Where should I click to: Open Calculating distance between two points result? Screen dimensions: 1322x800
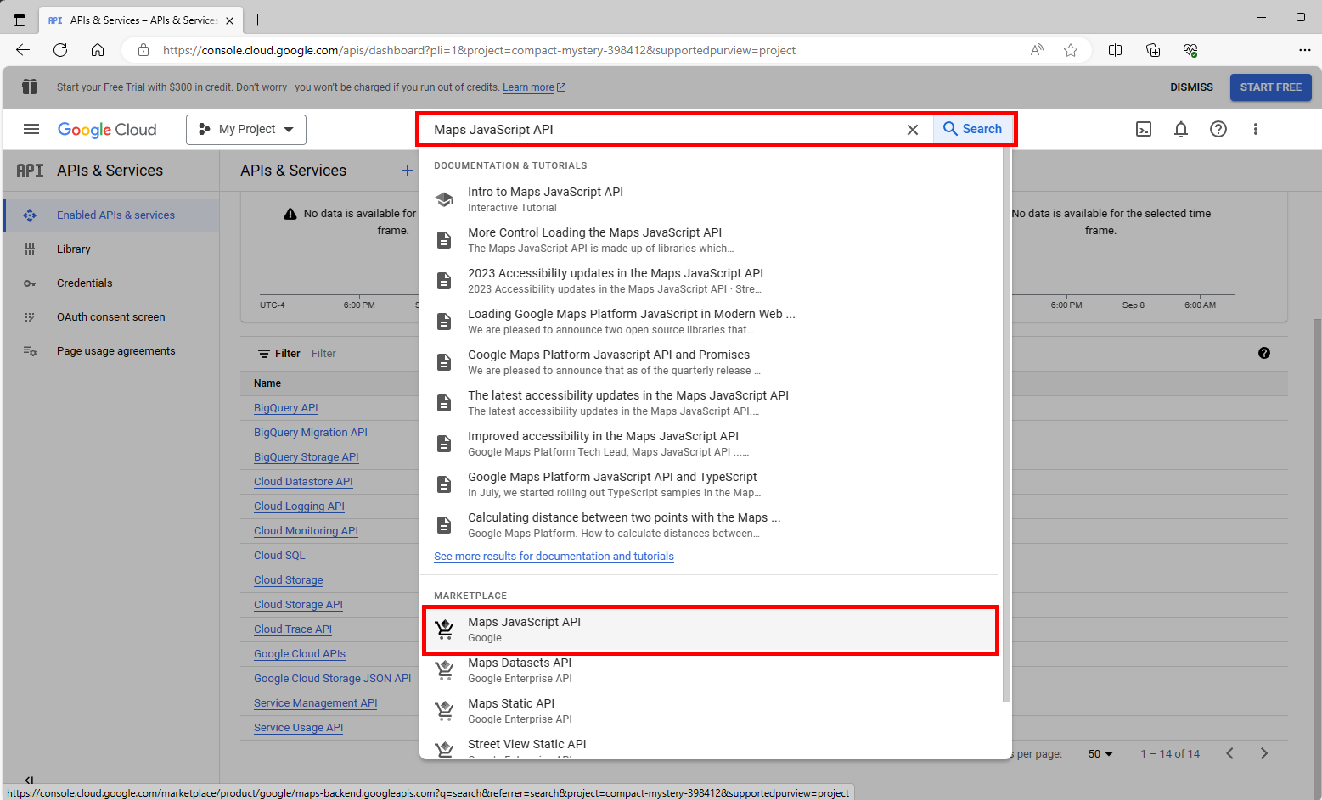click(x=711, y=525)
